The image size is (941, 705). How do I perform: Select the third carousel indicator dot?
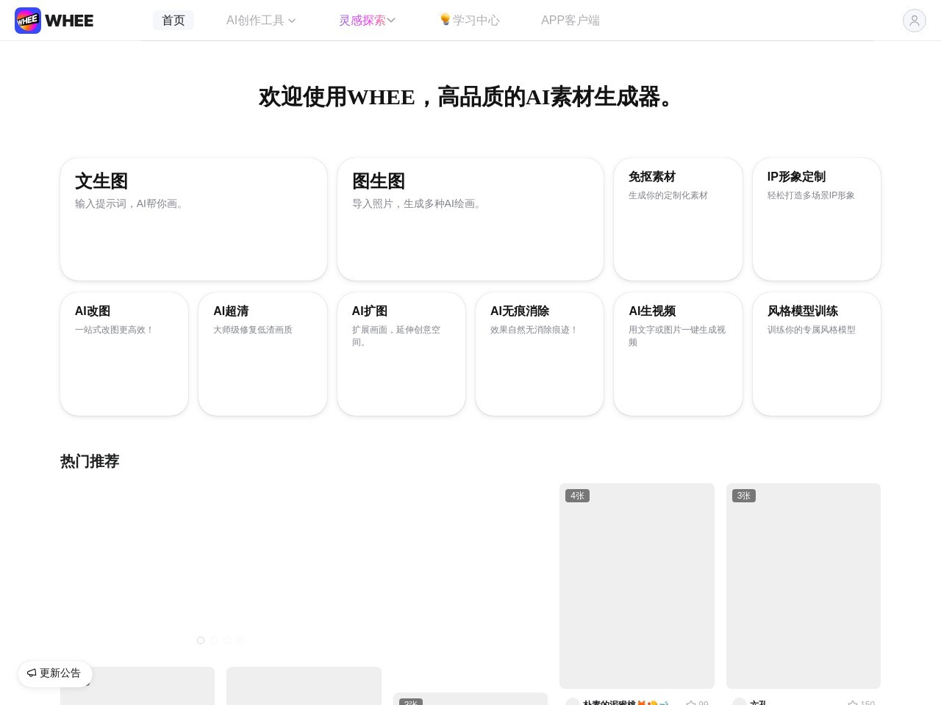click(x=227, y=640)
